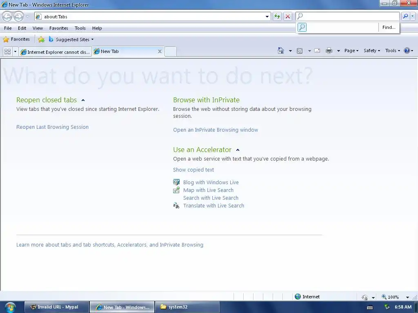Switch to Invalid URL - Mypal taskbar window

point(57,307)
